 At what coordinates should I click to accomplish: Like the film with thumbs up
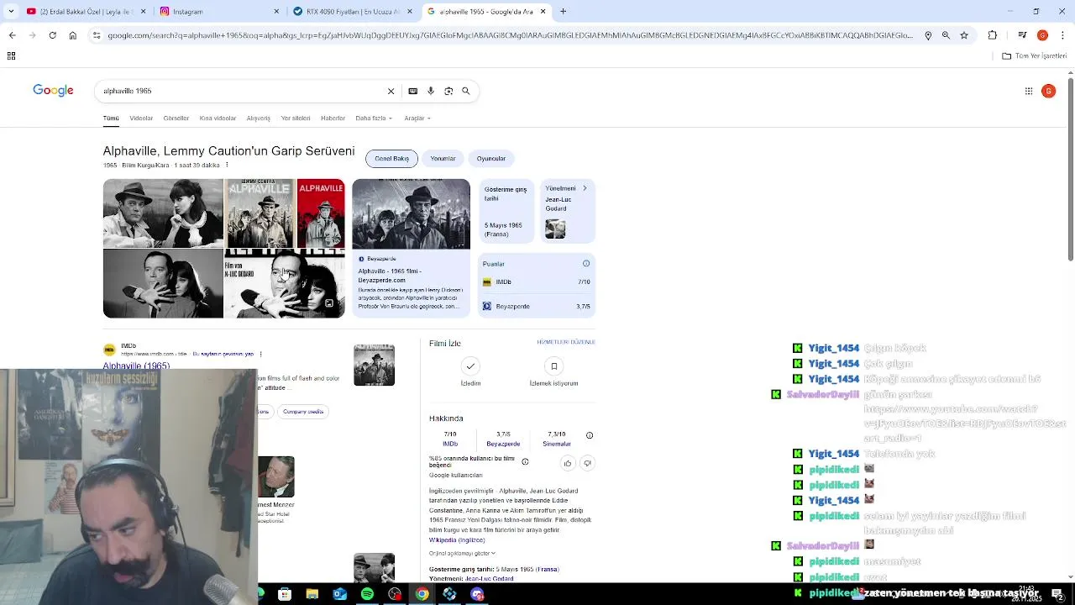click(x=568, y=463)
